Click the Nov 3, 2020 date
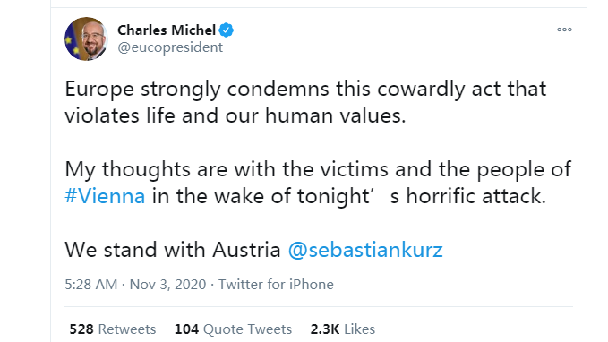Image resolution: width=608 pixels, height=342 pixels. pyautogui.click(x=167, y=285)
